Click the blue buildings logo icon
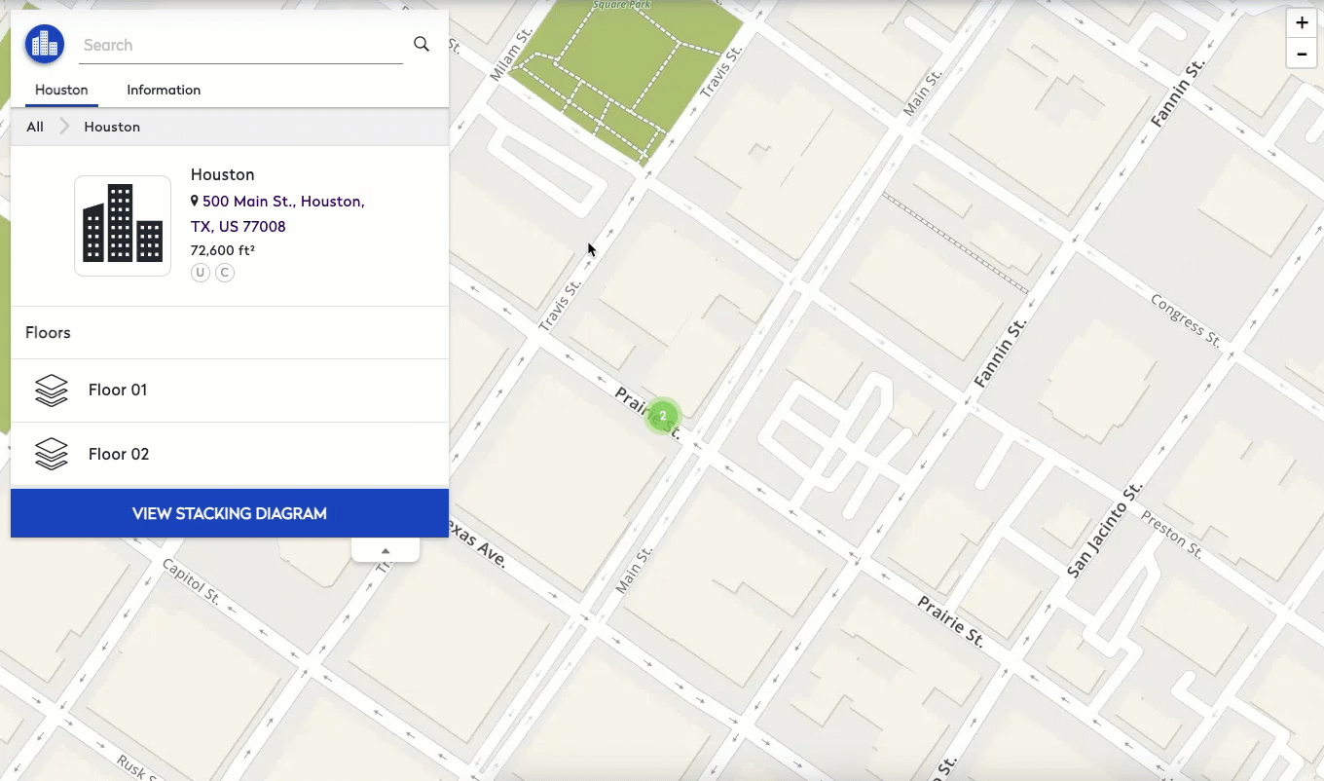This screenshot has height=781, width=1324. click(x=45, y=44)
